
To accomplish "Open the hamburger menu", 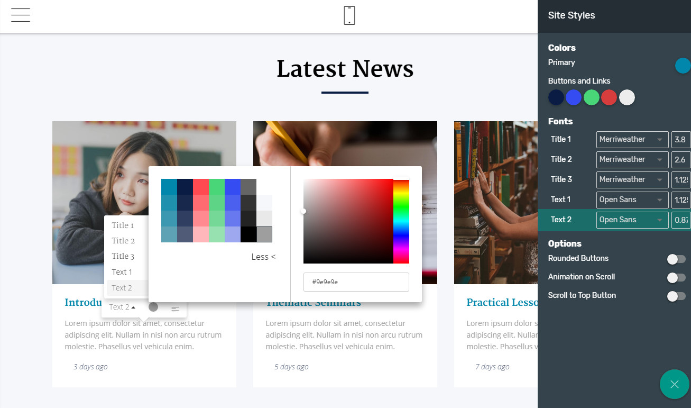I will [x=20, y=15].
